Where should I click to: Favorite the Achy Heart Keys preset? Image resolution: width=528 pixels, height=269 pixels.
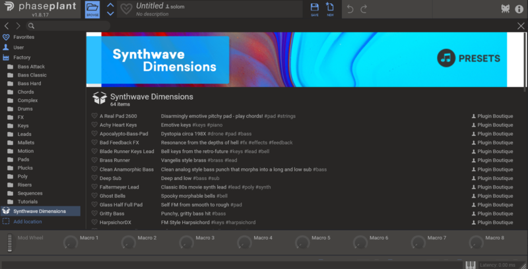(x=95, y=125)
